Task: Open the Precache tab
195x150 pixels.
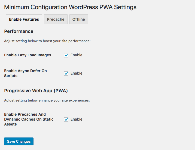Action: click(x=56, y=19)
